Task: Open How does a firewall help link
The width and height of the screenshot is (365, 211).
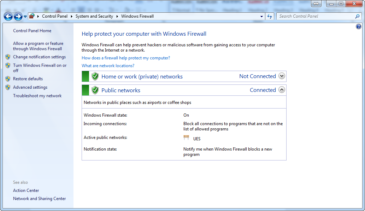Action: 126,58
